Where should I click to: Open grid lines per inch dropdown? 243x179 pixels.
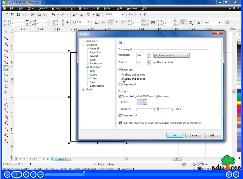click(x=171, y=55)
